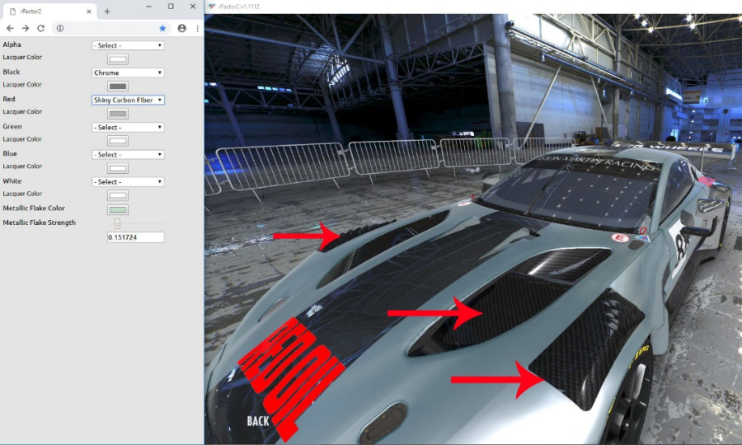
Task: Reload the rFactor2 page
Action: (x=40, y=28)
